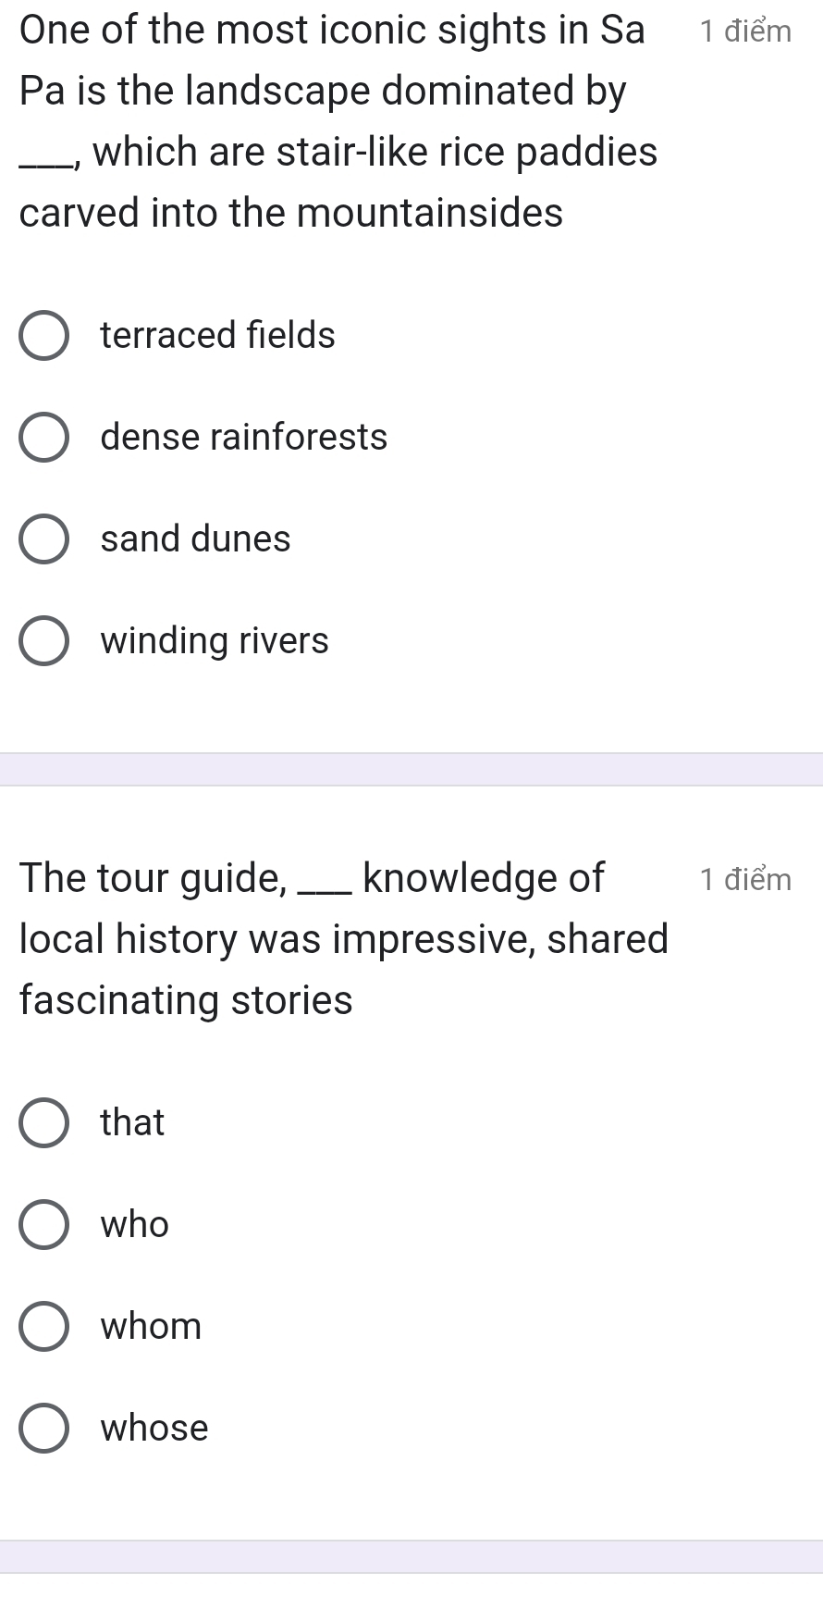This screenshot has height=1597, width=823.
Task: Pick the 'winding rivers' radio circle
Action: (43, 641)
